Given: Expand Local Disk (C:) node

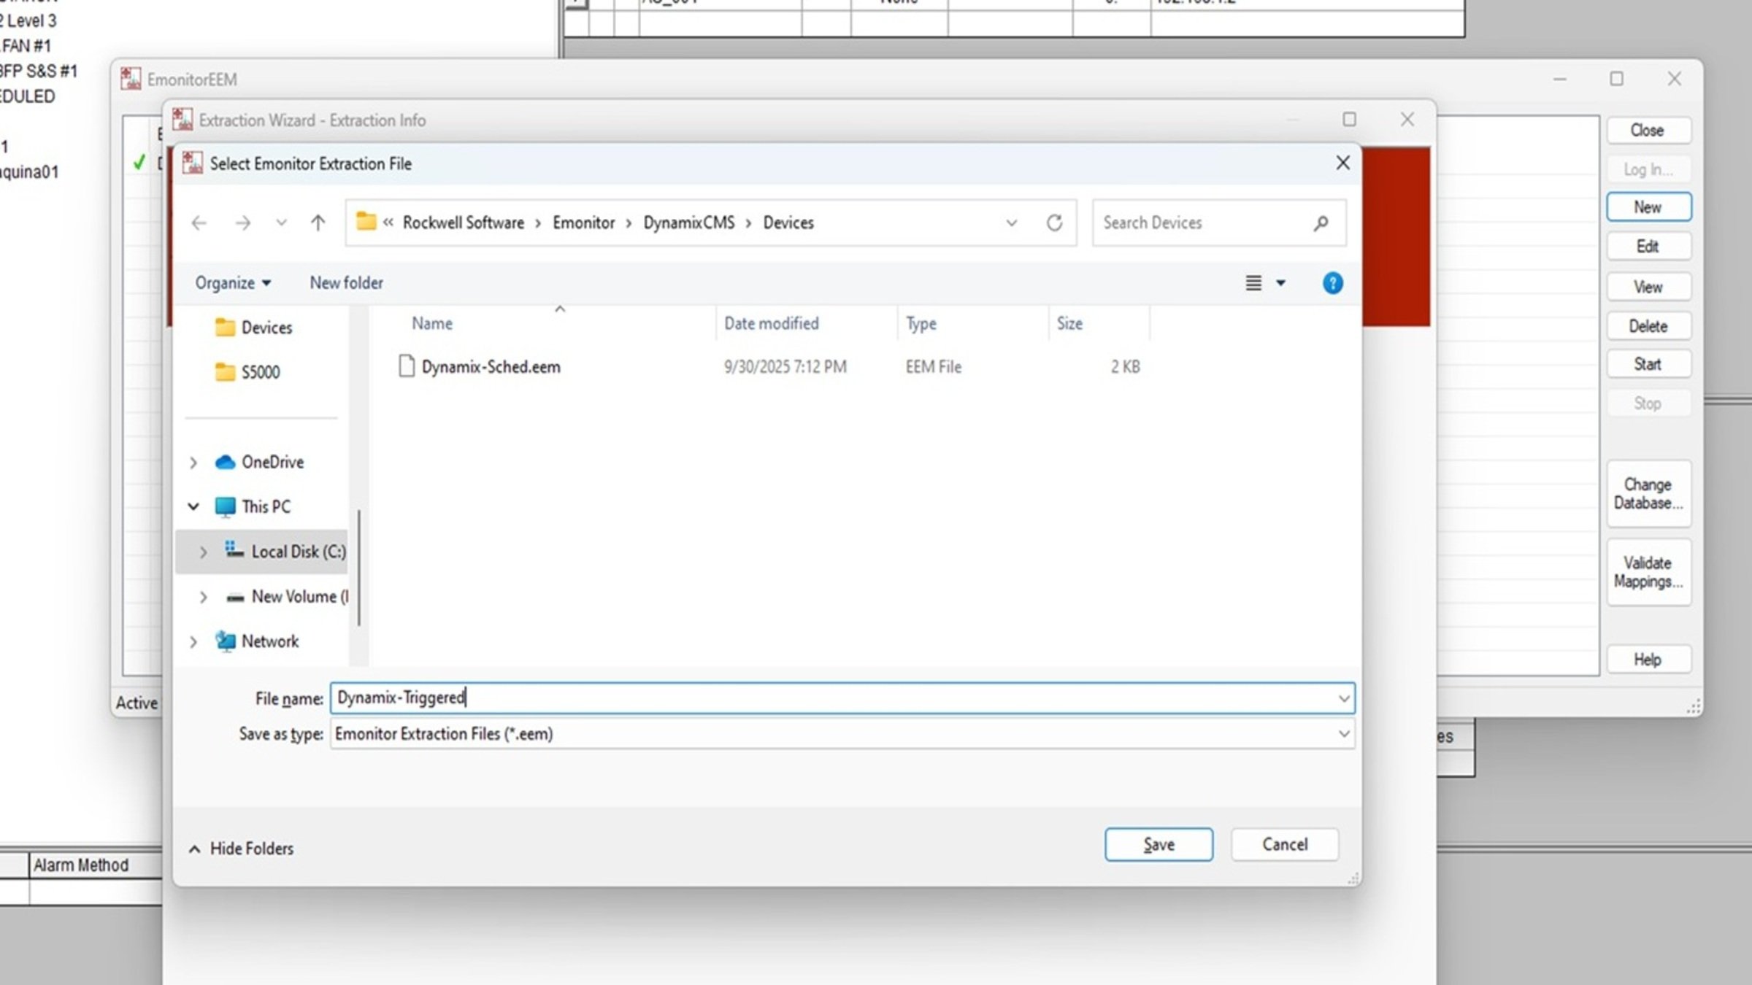Looking at the screenshot, I should tap(203, 552).
